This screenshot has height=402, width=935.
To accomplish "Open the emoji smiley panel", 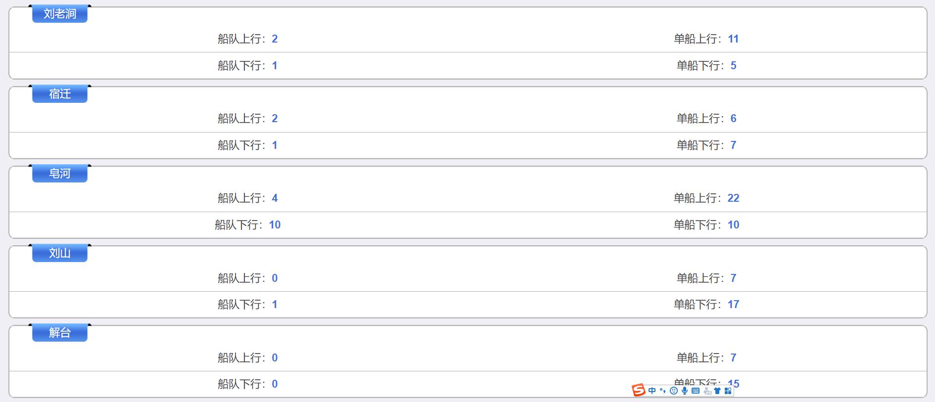I will pyautogui.click(x=674, y=391).
